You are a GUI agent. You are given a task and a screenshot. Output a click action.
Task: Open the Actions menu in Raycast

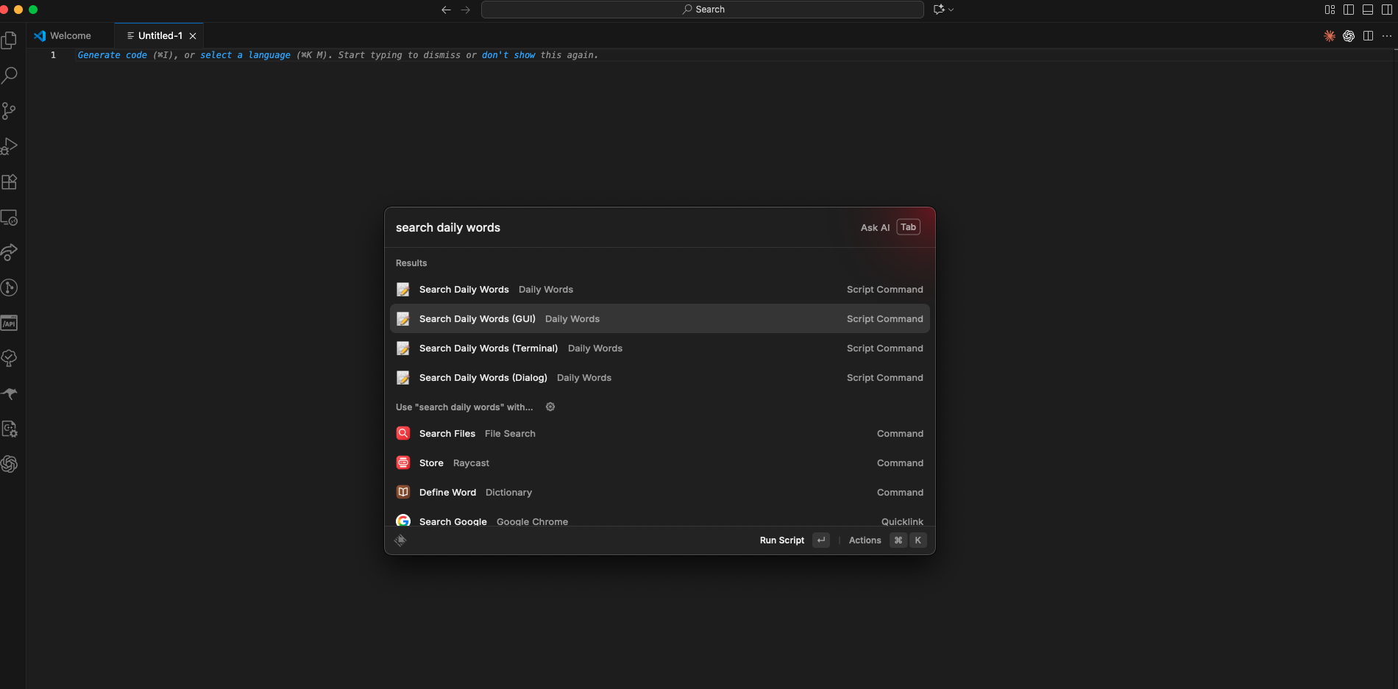[x=887, y=540]
